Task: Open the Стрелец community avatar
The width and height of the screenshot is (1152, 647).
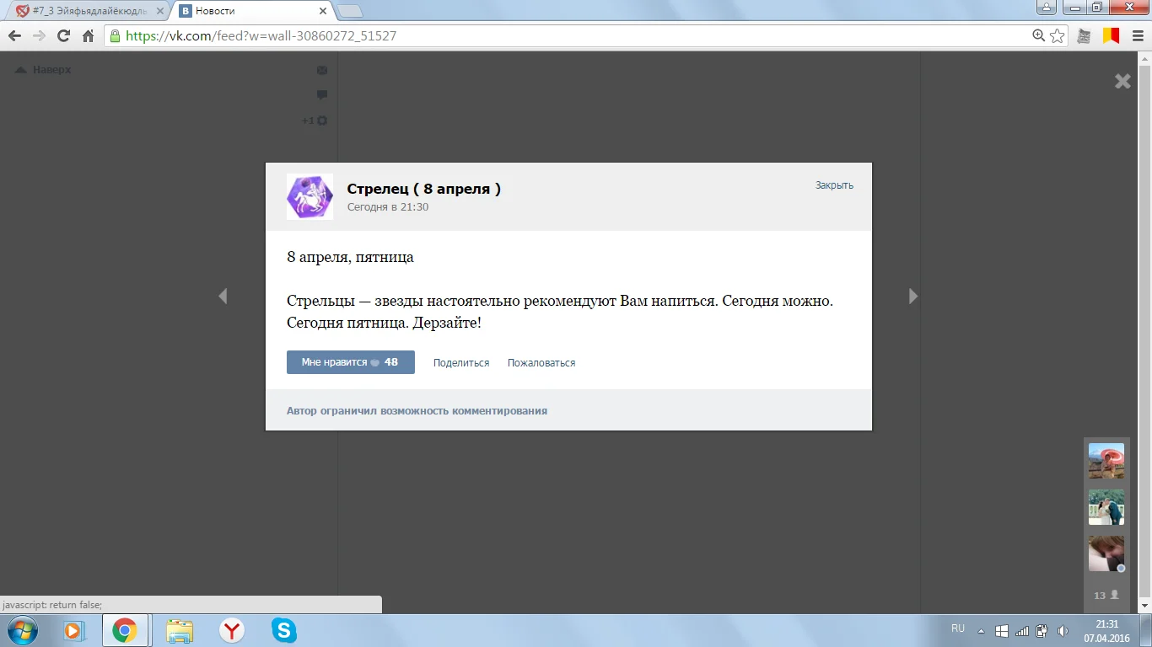Action: click(310, 197)
